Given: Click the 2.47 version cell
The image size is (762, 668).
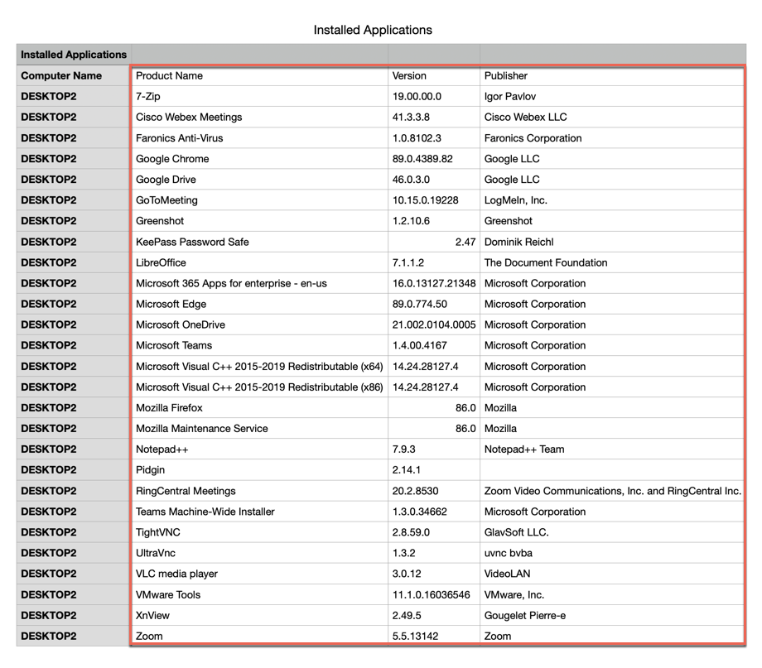Looking at the screenshot, I should (x=434, y=242).
